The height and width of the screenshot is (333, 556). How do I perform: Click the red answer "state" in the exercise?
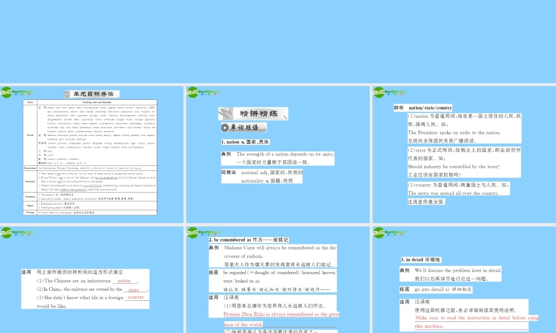(133, 290)
